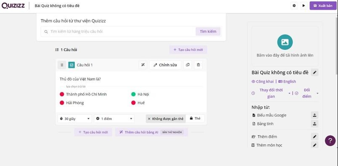Click Bảng tính label
The width and height of the screenshot is (338, 166).
tap(265, 124)
